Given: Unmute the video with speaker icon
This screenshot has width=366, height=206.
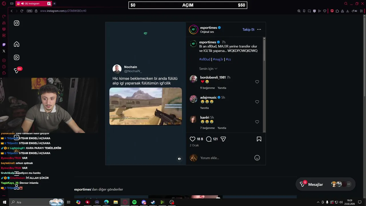Looking at the screenshot, I should [x=179, y=159].
